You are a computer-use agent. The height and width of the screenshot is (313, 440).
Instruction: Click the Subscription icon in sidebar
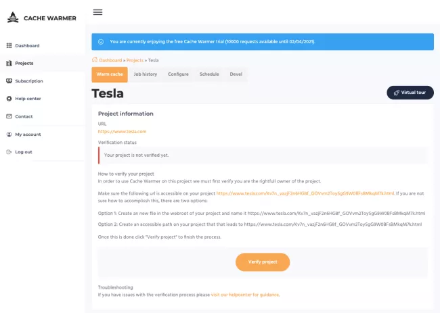[9, 81]
